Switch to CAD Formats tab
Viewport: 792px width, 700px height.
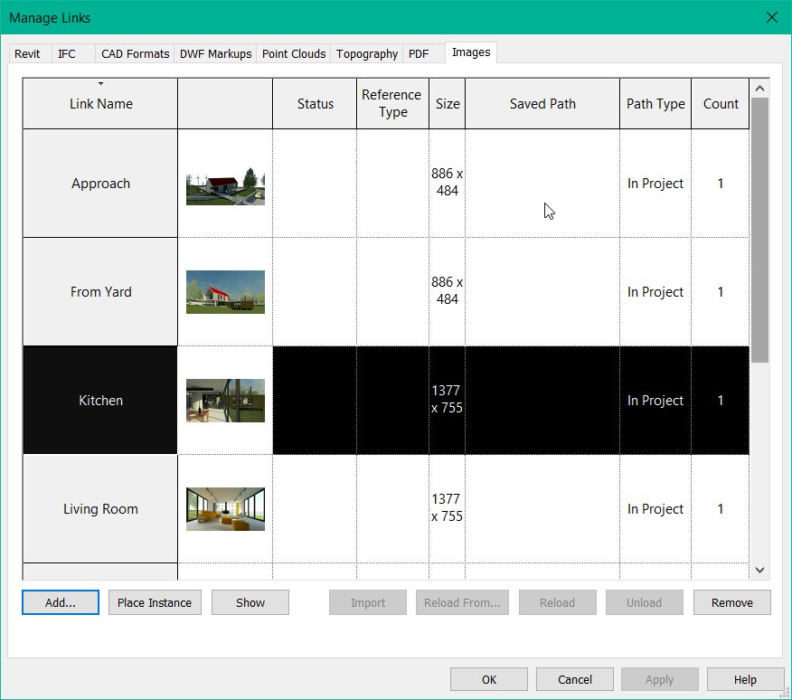tap(135, 53)
